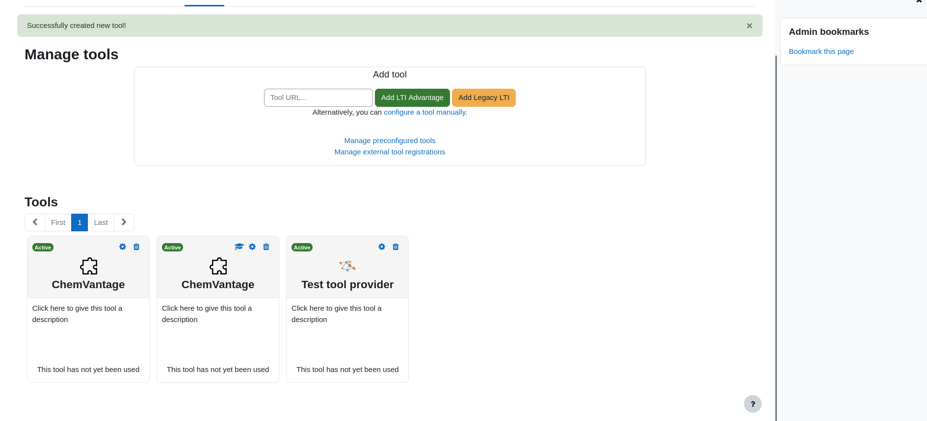
Task: Delete Test tool provider via trash icon
Action: point(396,247)
